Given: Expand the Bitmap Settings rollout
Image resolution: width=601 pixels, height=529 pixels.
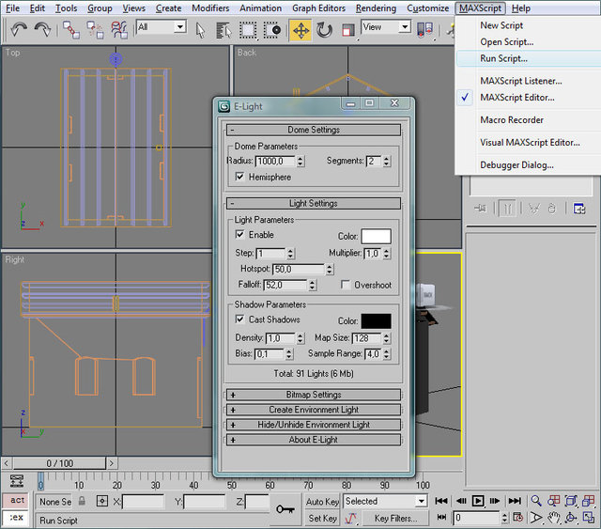Looking at the screenshot, I should point(314,395).
